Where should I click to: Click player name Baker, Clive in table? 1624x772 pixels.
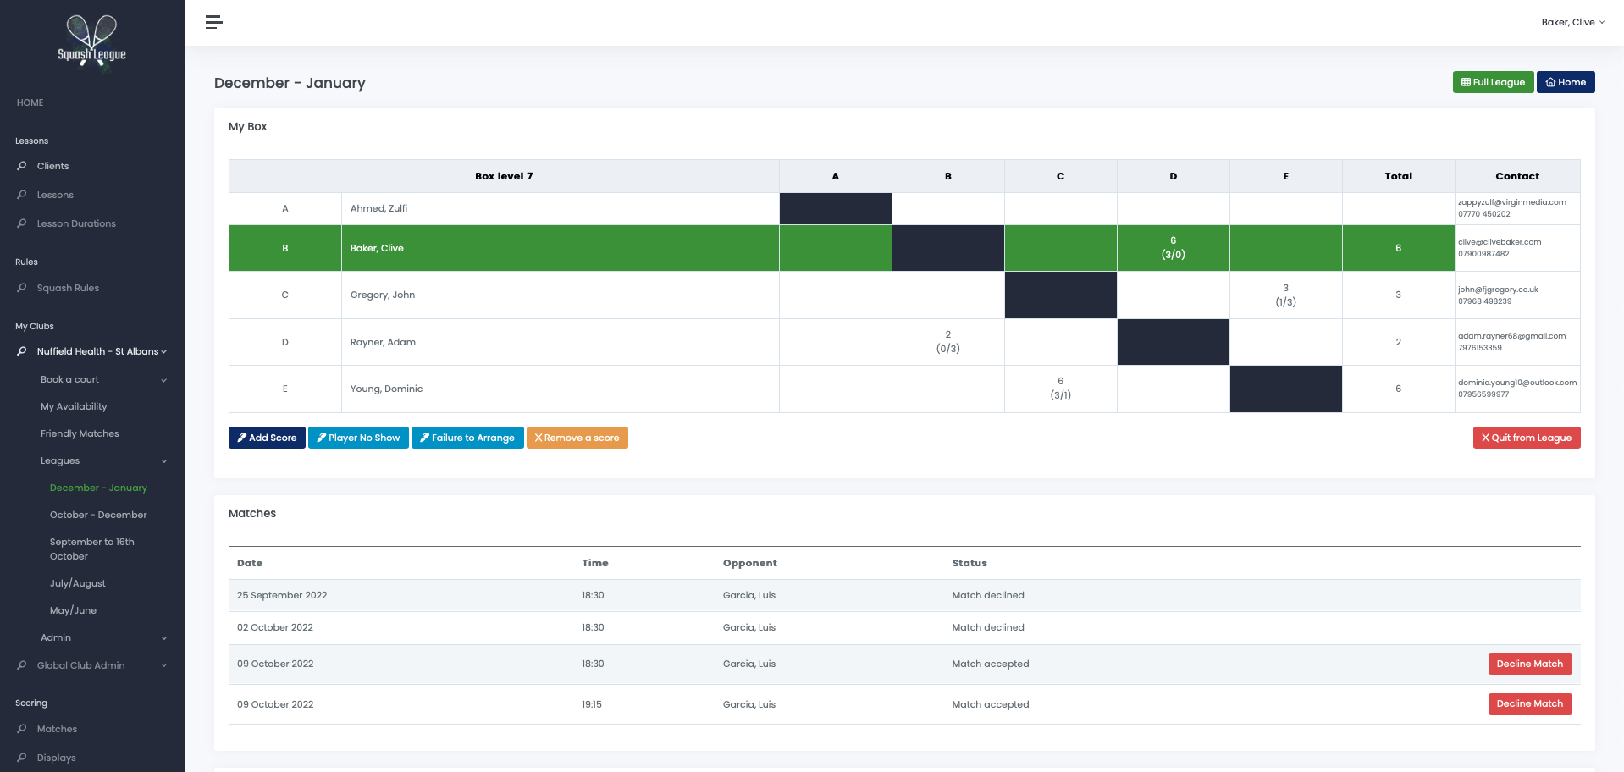pyautogui.click(x=377, y=248)
